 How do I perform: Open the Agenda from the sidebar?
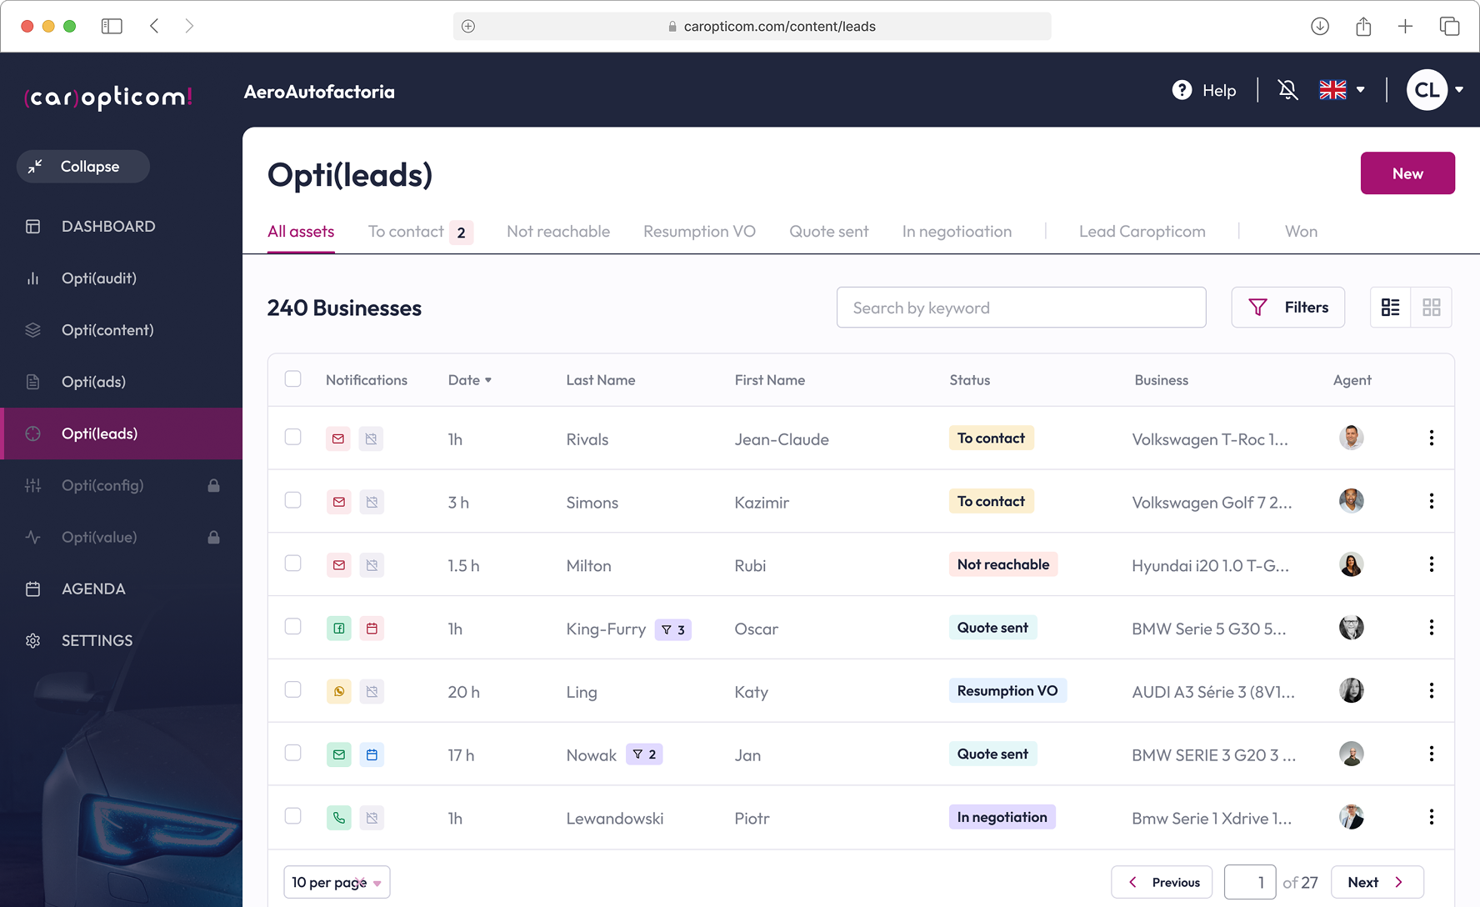coord(93,589)
